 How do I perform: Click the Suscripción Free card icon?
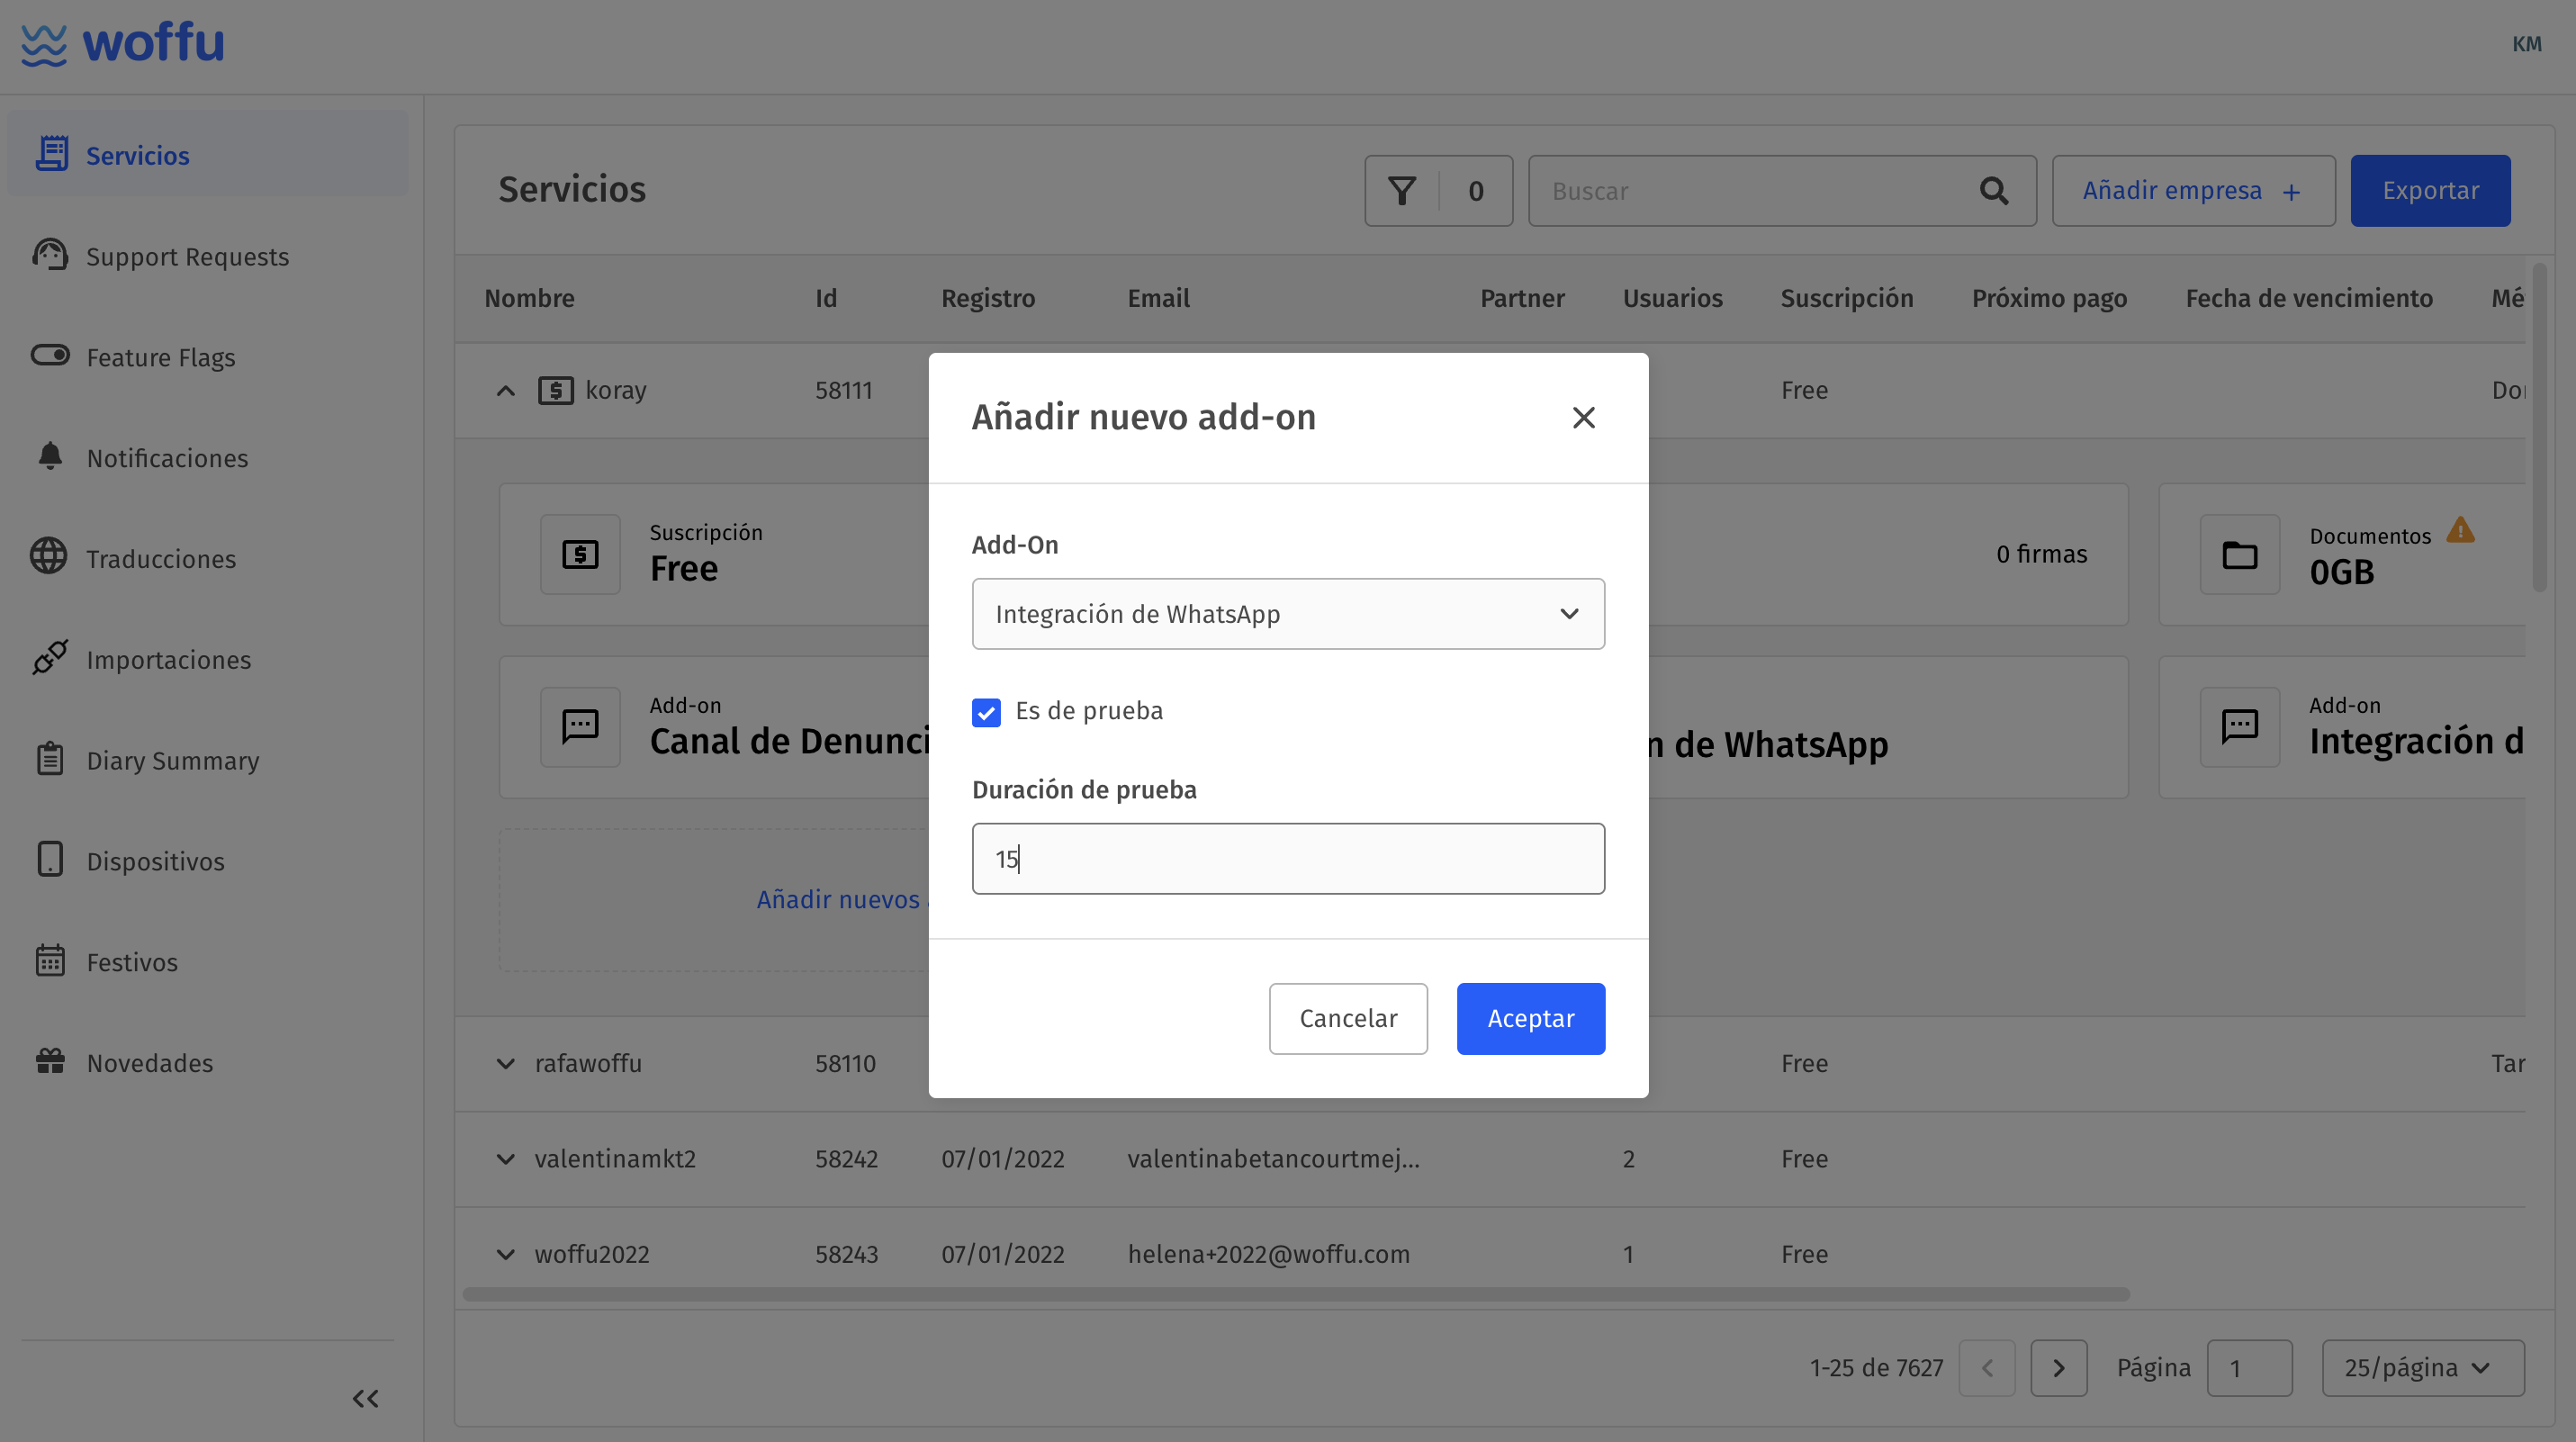[x=580, y=554]
